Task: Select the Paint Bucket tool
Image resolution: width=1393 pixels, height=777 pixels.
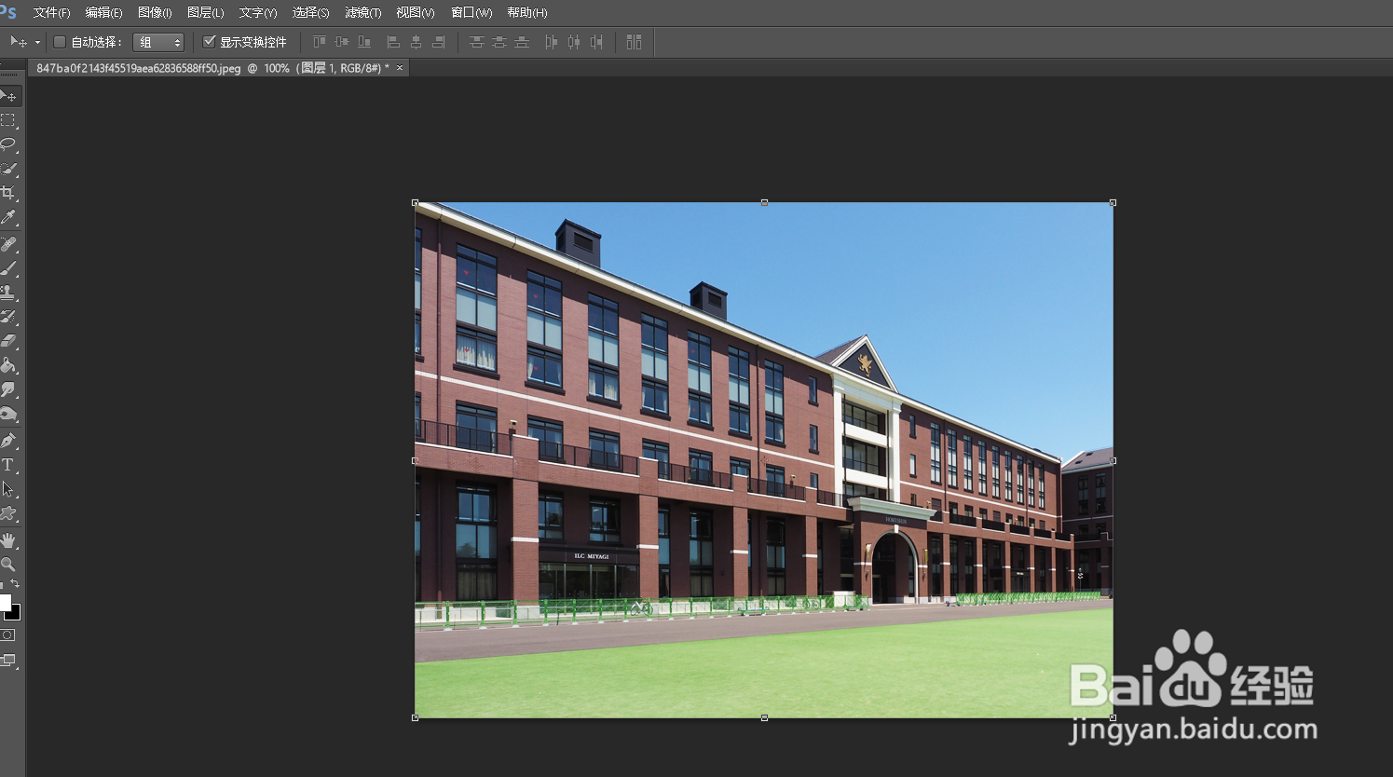Action: [x=8, y=365]
